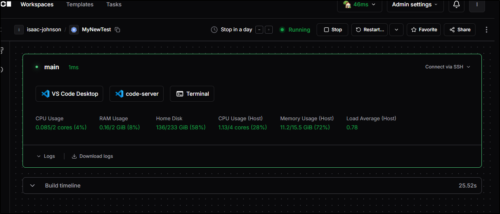Screen dimensions: 500x214
Task: Open the Templates page
Action: point(80,5)
